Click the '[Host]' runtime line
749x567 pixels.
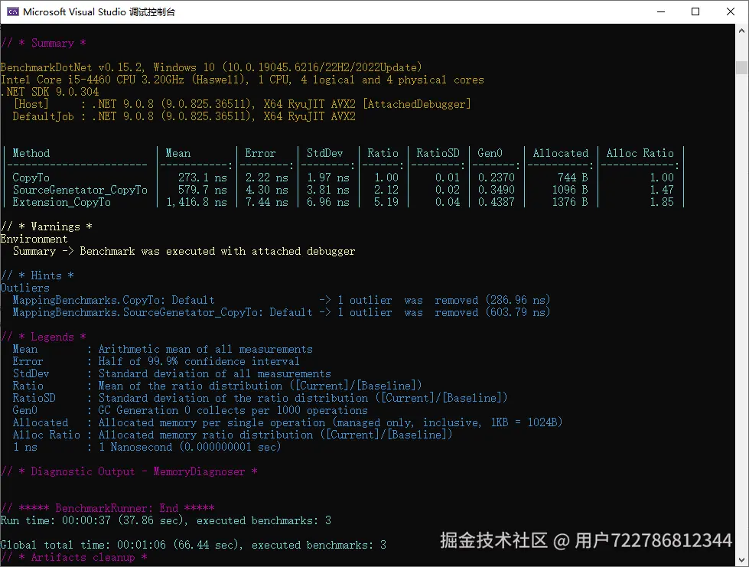coord(242,104)
